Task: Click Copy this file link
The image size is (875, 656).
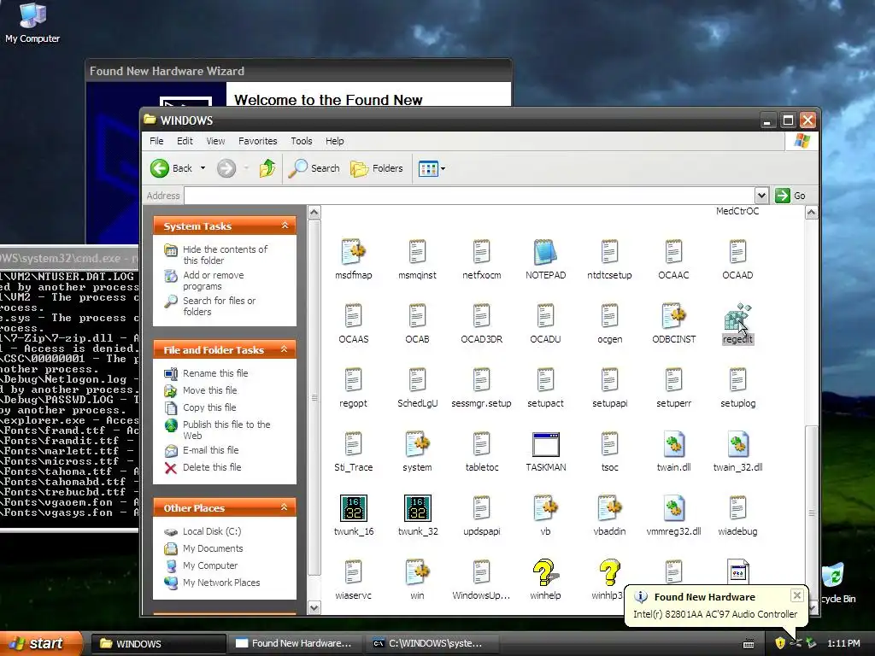Action: point(209,407)
